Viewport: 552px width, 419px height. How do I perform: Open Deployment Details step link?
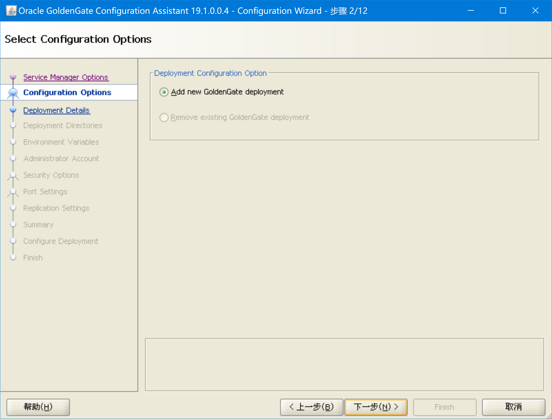point(57,110)
